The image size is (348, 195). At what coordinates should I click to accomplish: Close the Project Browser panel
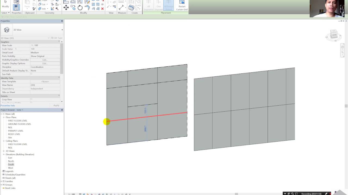click(62, 110)
